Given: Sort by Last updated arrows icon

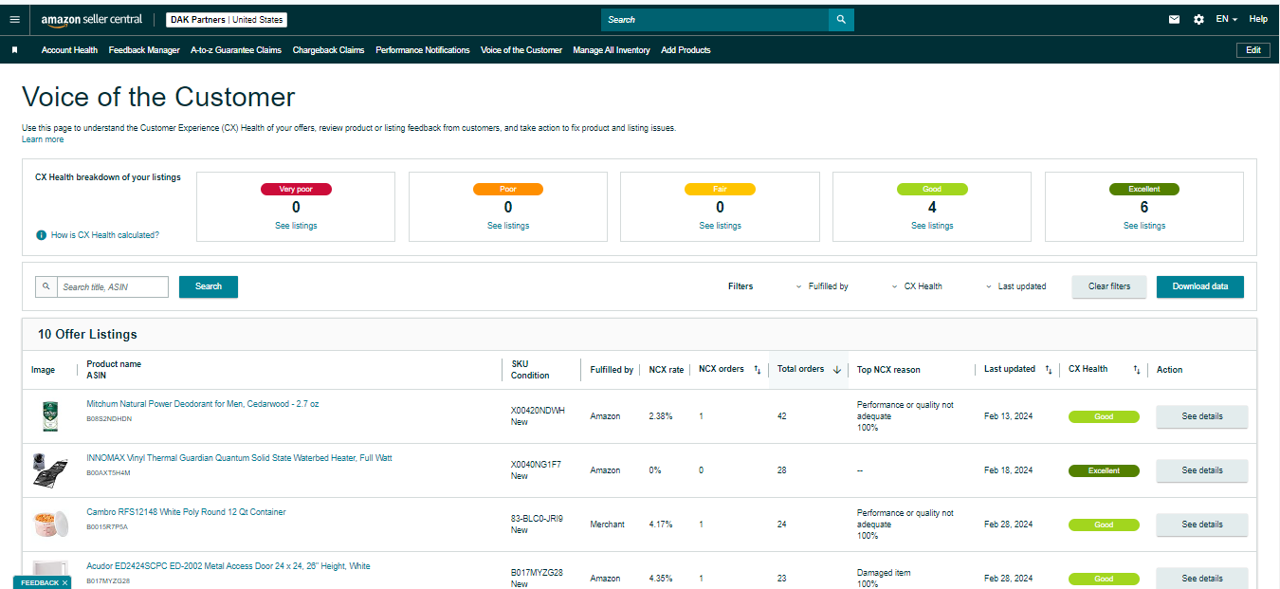Looking at the screenshot, I should point(1048,370).
